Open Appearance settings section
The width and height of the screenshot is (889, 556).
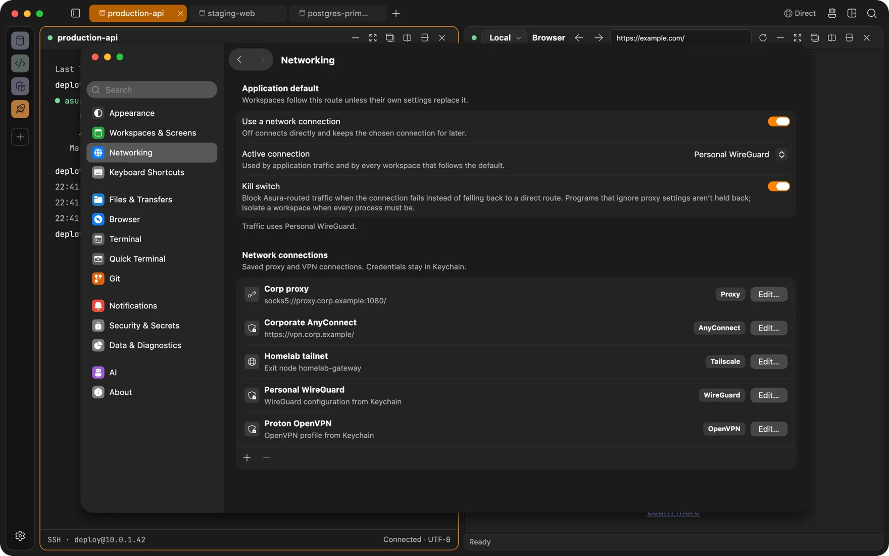point(152,113)
